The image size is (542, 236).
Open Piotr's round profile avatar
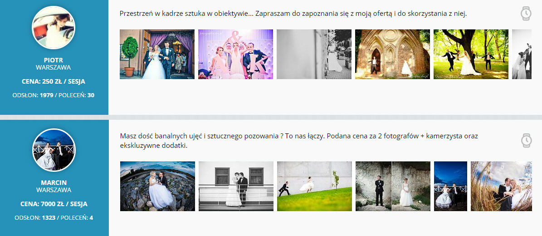click(54, 28)
